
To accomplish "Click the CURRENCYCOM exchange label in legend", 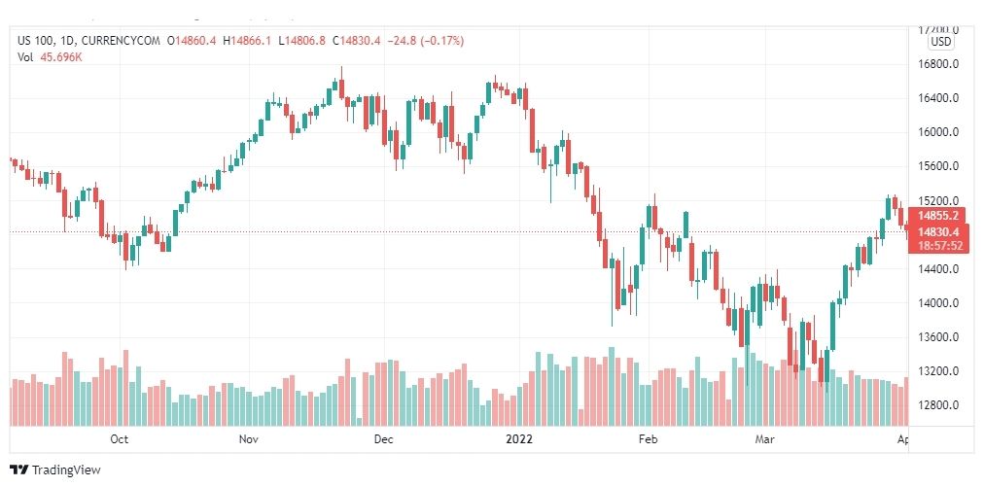I will pos(122,41).
